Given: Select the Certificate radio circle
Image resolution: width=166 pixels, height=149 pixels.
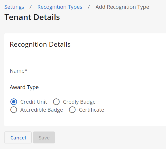Looking at the screenshot, I should [72, 110].
